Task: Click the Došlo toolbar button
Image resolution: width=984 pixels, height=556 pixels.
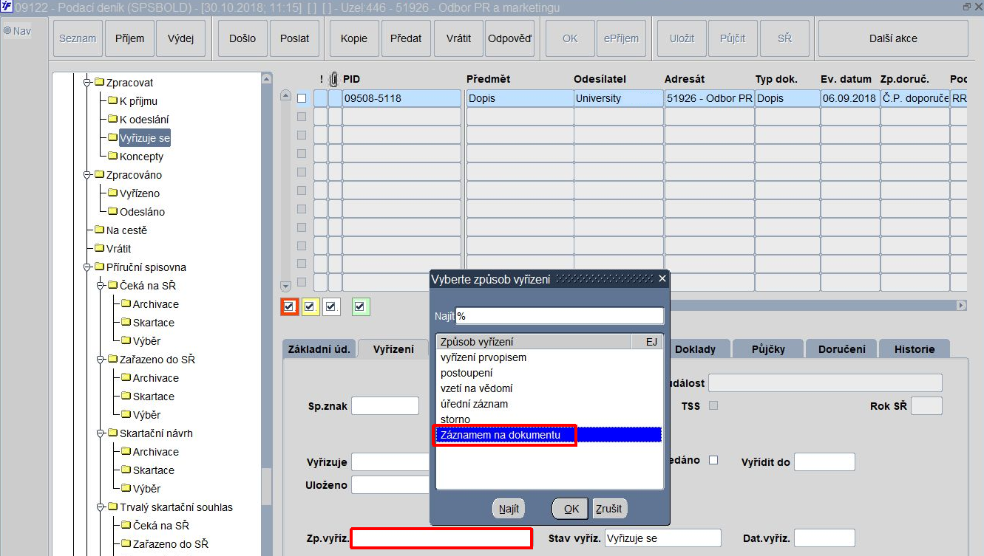Action: coord(242,38)
